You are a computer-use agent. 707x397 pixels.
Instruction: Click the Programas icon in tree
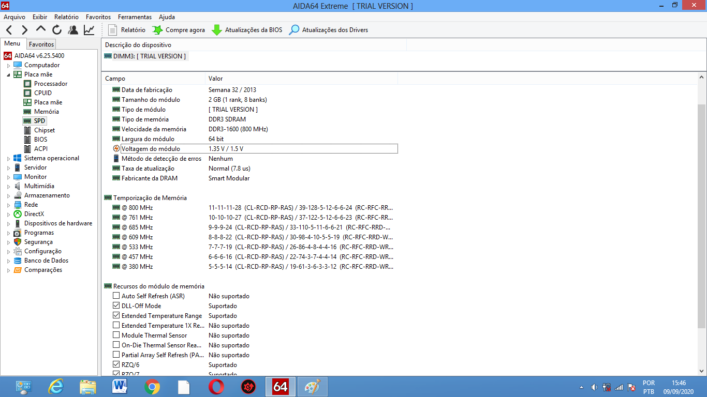pyautogui.click(x=18, y=233)
